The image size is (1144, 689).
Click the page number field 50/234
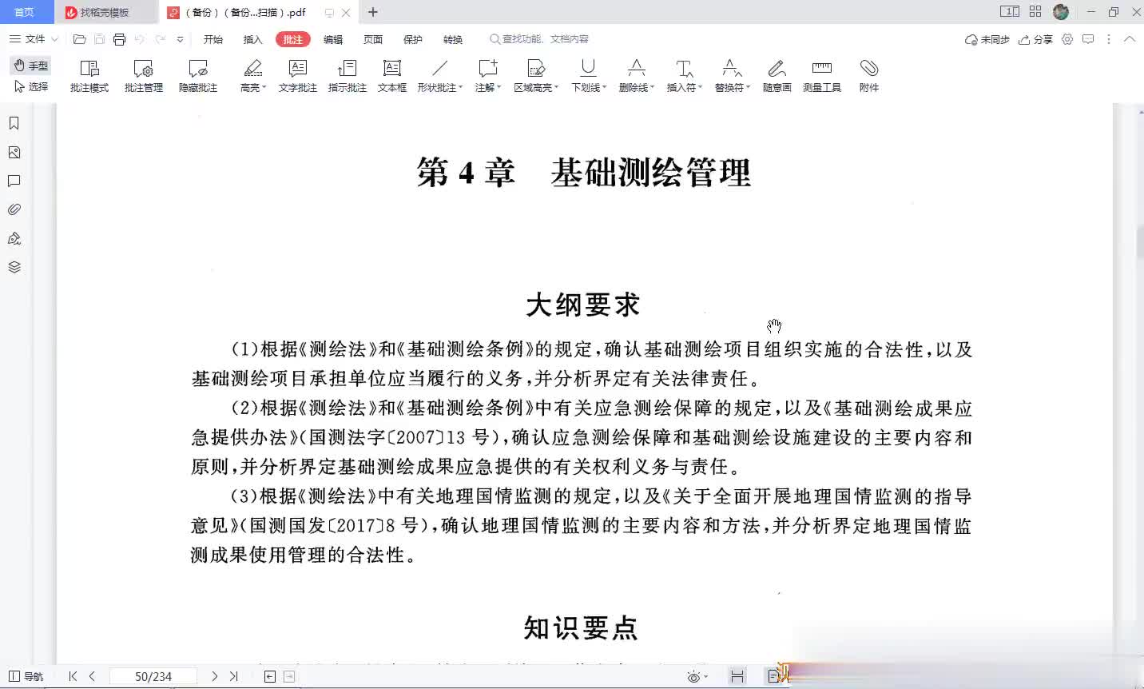coord(153,676)
